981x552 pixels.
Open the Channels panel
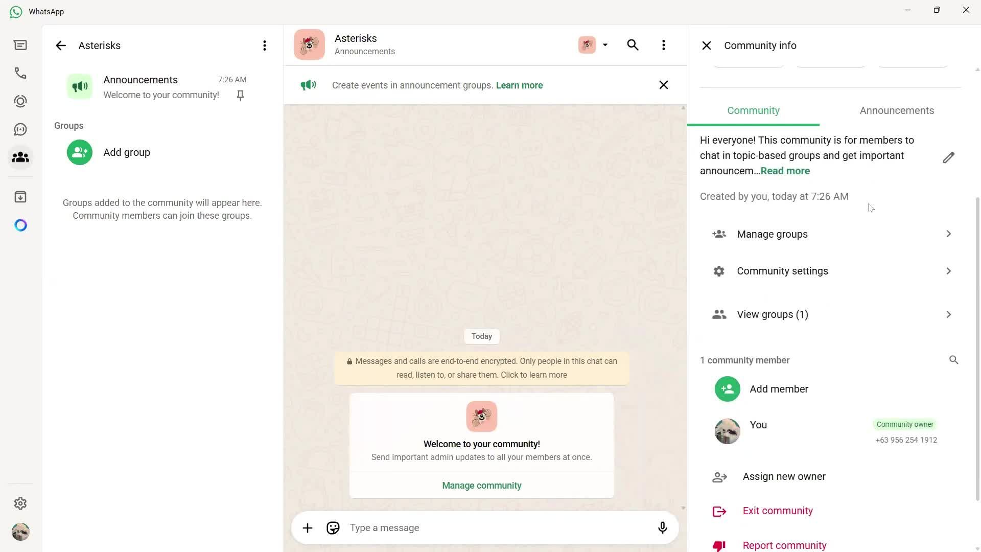pos(20,129)
